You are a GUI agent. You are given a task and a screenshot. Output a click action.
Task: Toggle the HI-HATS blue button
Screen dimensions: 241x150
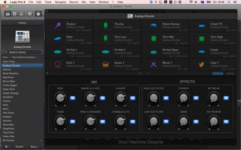133,98
